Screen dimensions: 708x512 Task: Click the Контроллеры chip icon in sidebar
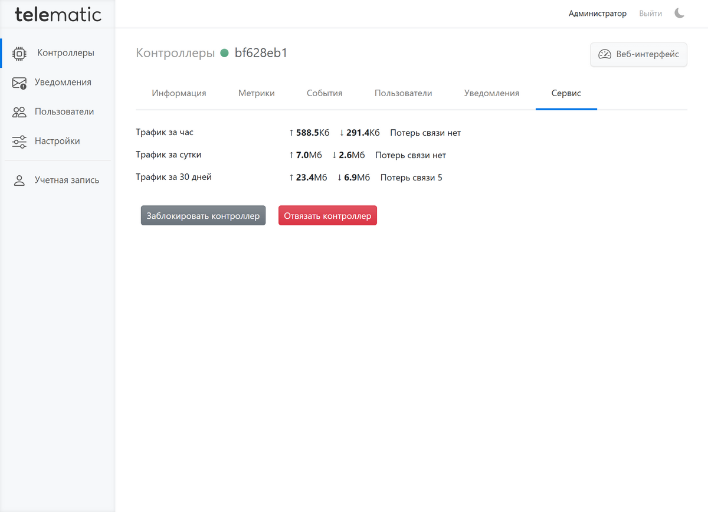pos(19,53)
